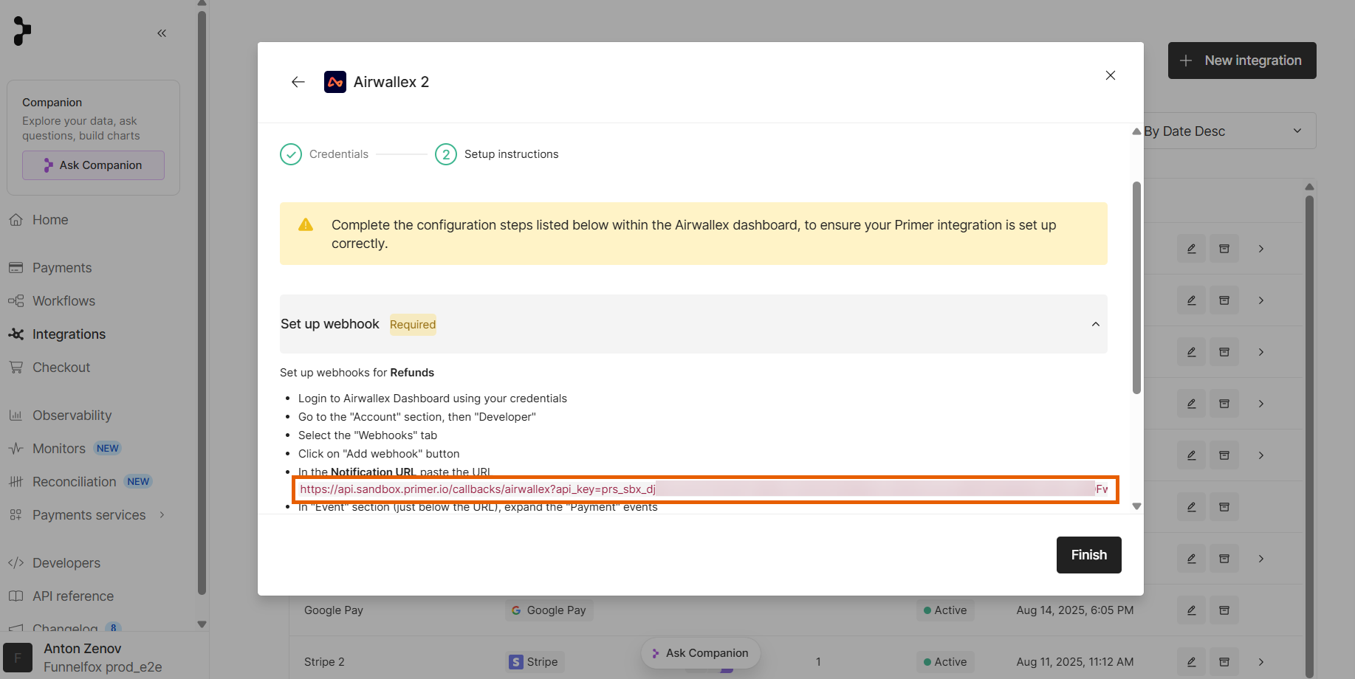Archive the Google Pay integration row
1355x679 pixels.
[x=1224, y=610]
